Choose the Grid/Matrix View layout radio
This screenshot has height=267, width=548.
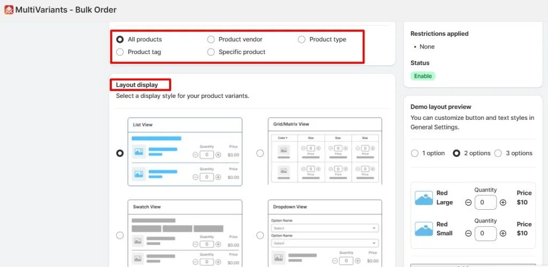pyautogui.click(x=260, y=153)
